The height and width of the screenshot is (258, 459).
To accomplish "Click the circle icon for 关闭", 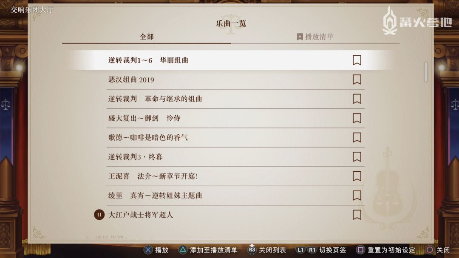I will 430,250.
